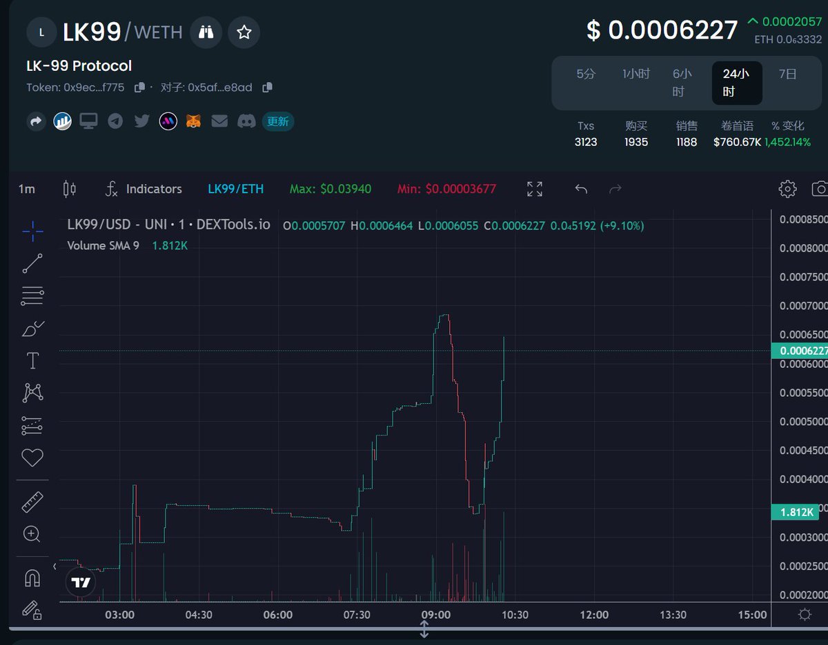Screen dimensions: 828x645
Task: Click the Min: $0.00003677 label
Action: click(x=446, y=189)
